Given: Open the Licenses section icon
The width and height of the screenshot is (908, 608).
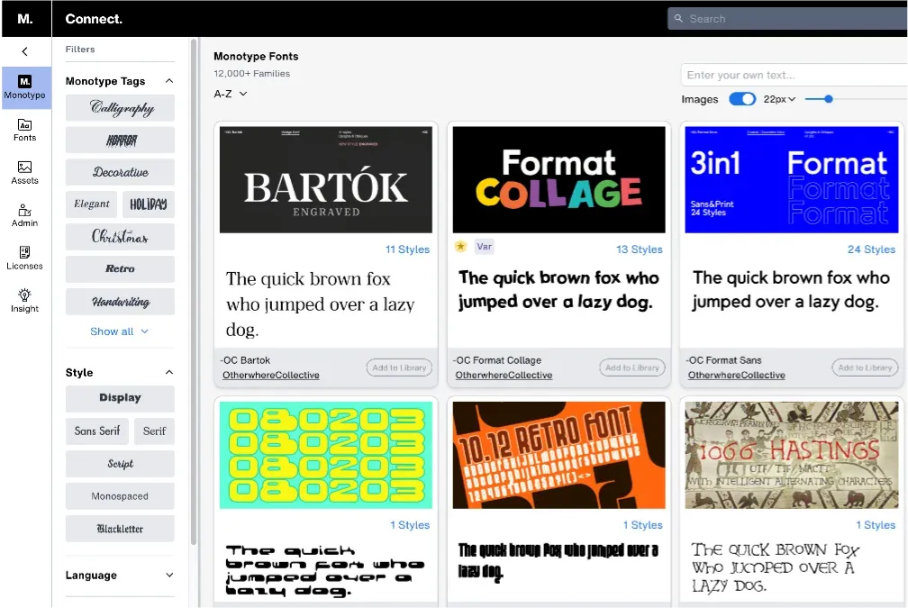Looking at the screenshot, I should [x=25, y=252].
